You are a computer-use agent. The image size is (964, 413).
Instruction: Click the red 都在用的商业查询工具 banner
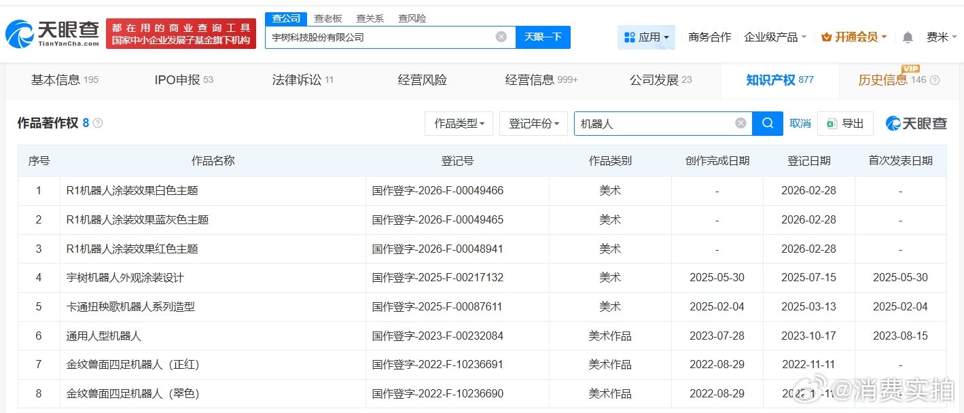pos(181,33)
